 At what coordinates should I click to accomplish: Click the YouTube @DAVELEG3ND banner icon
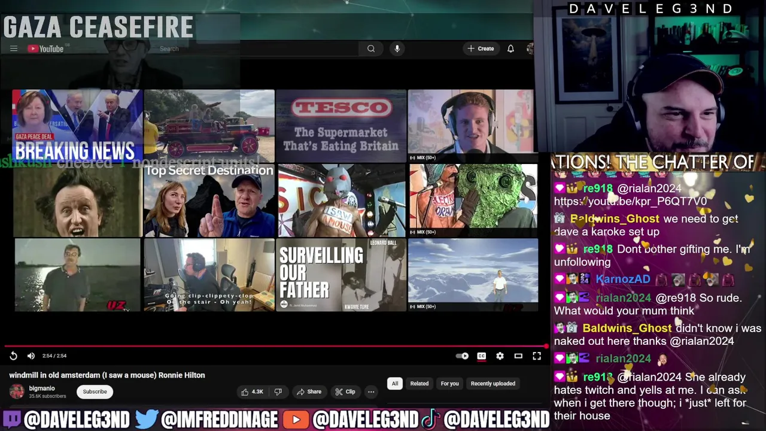pos(296,420)
